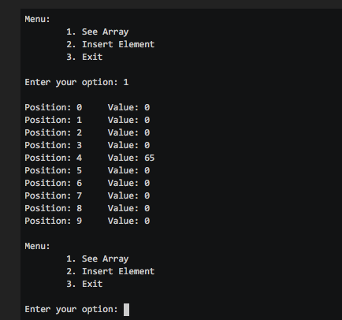Click '2. Insert Element' in the top menu
342x320 pixels.
(x=110, y=44)
